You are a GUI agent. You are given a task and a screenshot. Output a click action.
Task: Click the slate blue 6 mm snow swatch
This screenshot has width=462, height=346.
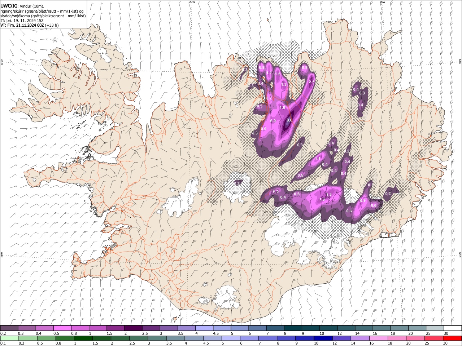[257, 328]
